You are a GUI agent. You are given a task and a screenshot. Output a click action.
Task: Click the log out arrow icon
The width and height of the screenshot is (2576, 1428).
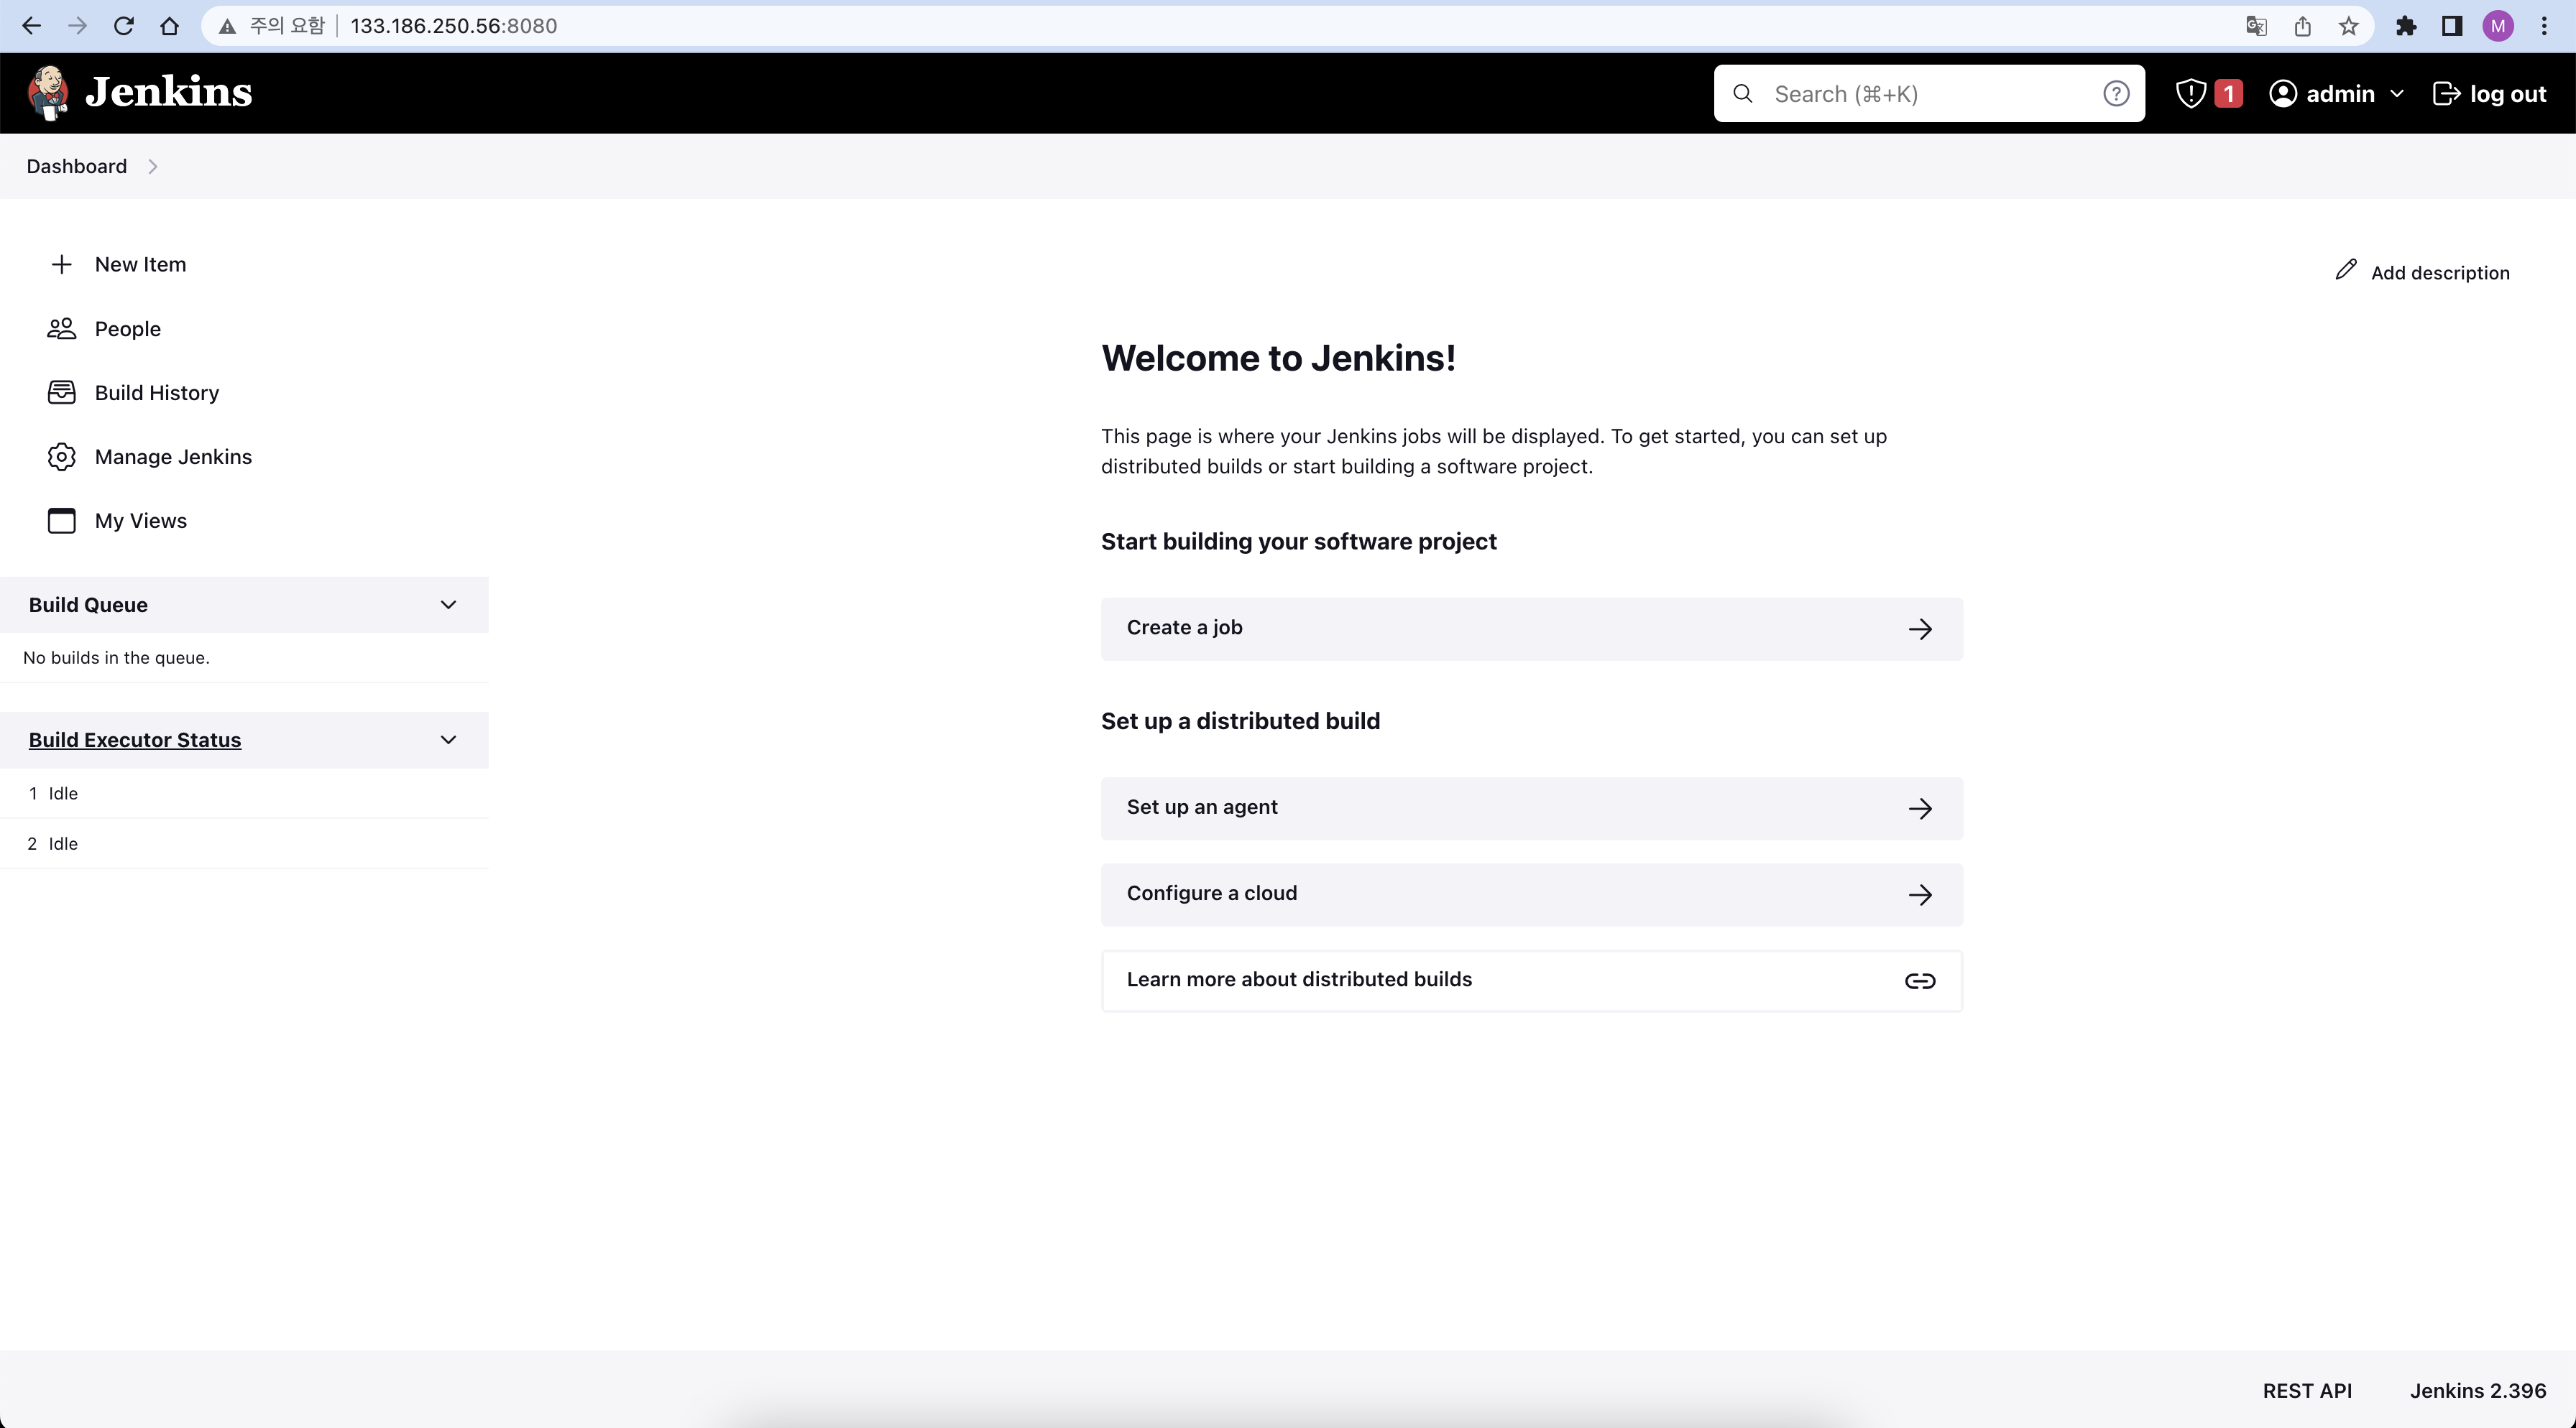coord(2446,94)
